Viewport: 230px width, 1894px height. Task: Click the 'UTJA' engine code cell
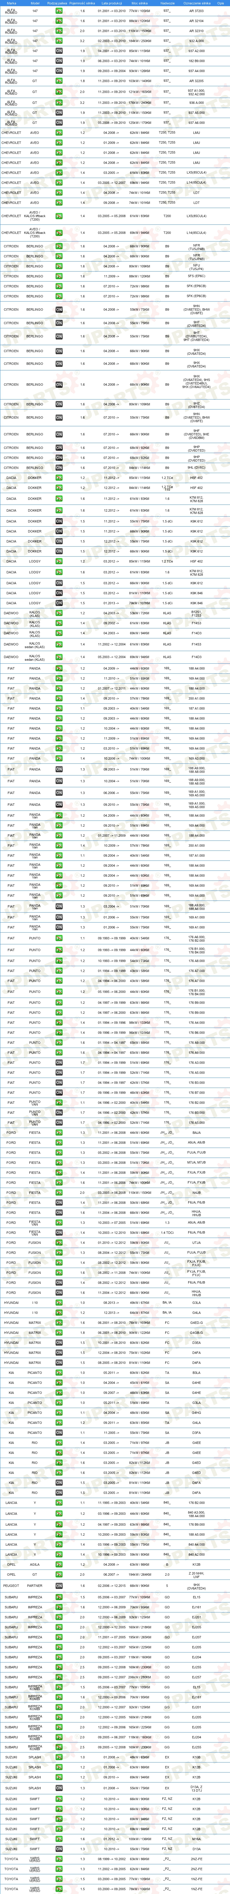[196, 1243]
